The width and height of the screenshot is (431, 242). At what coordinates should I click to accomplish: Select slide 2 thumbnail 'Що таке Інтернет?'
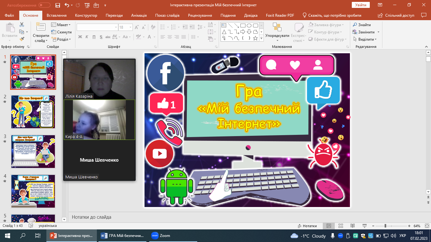[x=33, y=112]
